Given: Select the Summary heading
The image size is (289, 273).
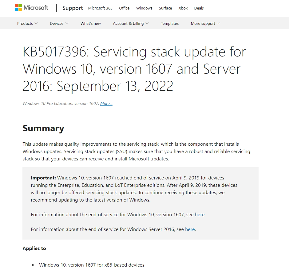Looking at the screenshot, I should click(43, 128).
